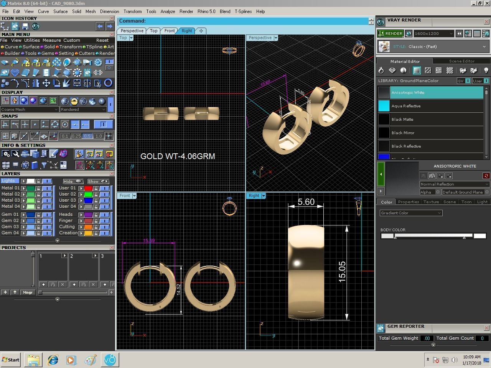Open the Perspective viewport dropdown arrow

click(x=276, y=38)
